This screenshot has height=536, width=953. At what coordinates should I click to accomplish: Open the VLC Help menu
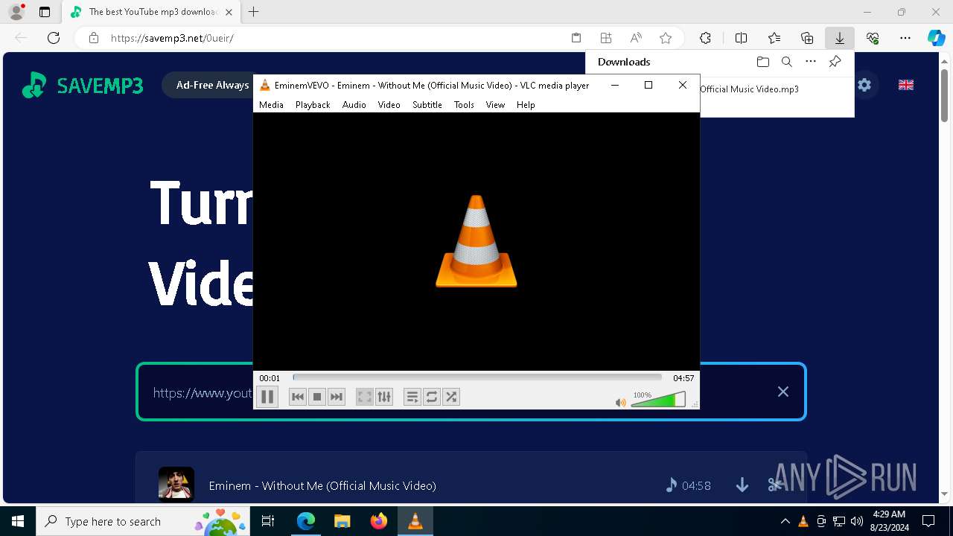coord(526,105)
